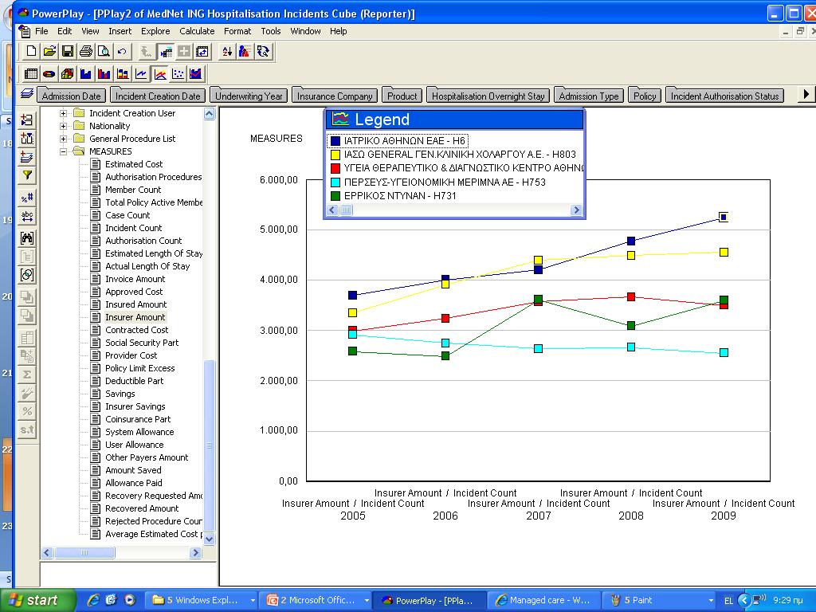Click the tree panel scroll down arrow
Image resolution: width=816 pixels, height=612 pixels.
(210, 539)
